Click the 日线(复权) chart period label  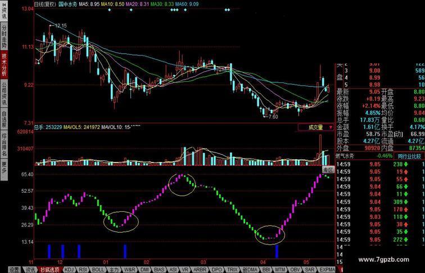click(45, 4)
